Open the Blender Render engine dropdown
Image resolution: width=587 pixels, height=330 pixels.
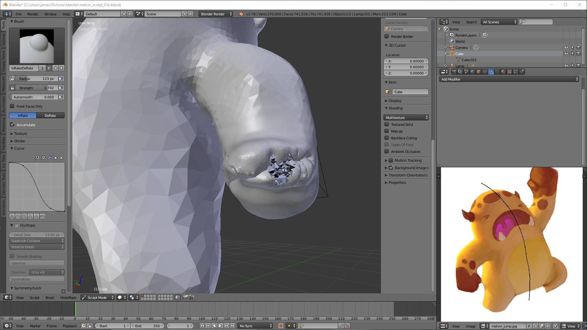click(x=216, y=14)
